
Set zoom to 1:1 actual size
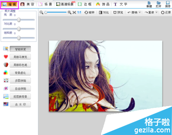click(79, 12)
